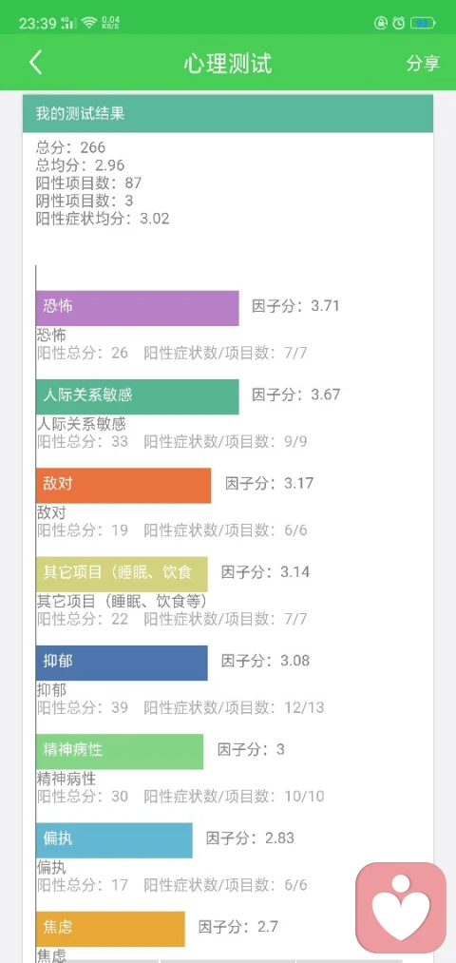Tap the back arrow icon
The height and width of the screenshot is (963, 456).
35,63
